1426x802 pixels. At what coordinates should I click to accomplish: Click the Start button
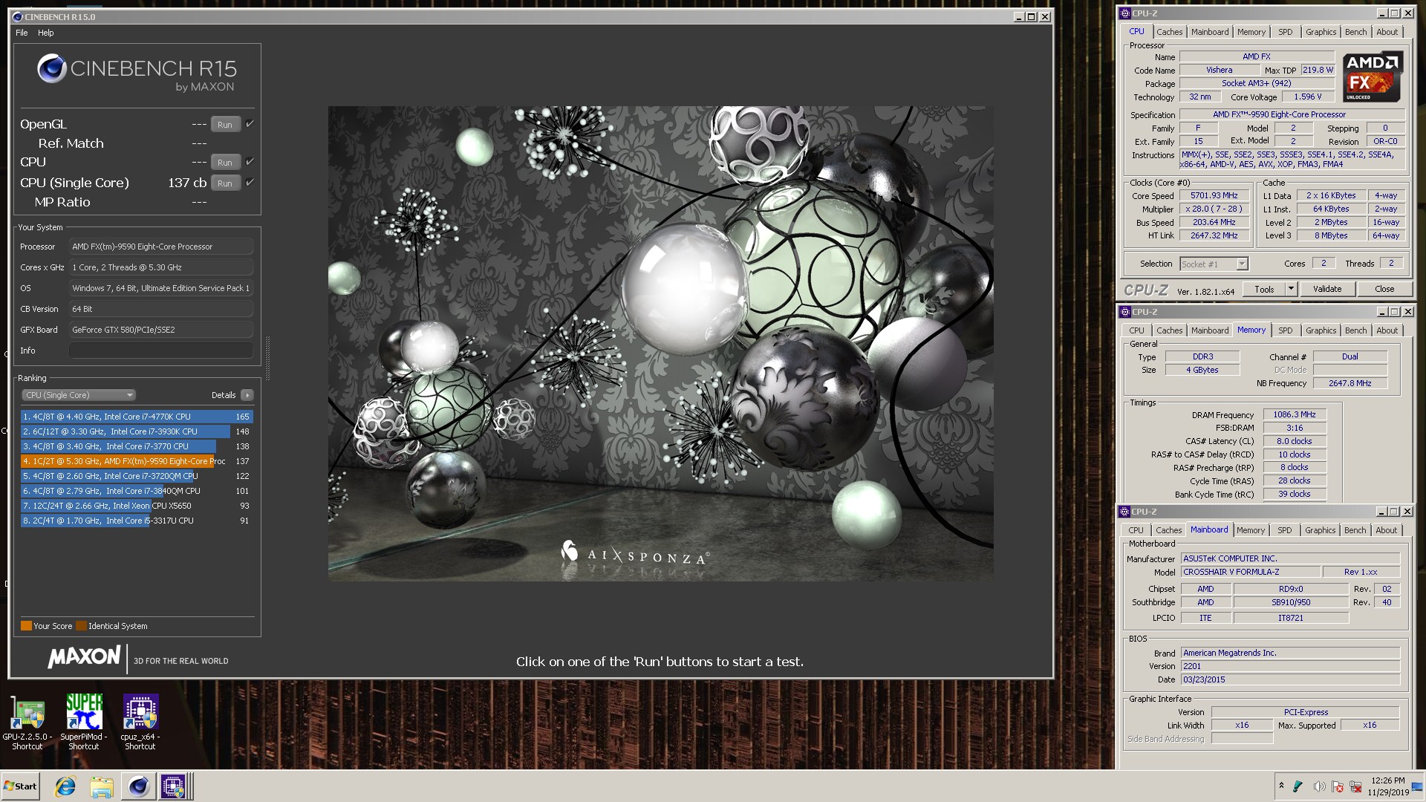pyautogui.click(x=20, y=786)
